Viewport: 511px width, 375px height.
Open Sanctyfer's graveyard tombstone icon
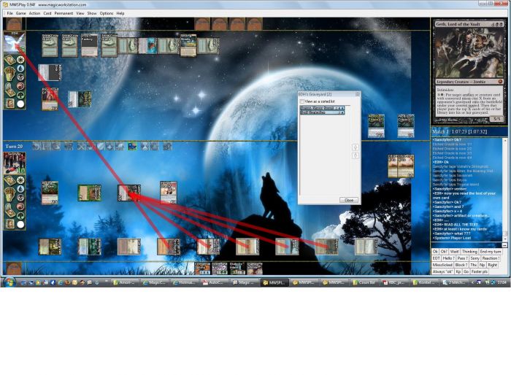[x=10, y=210]
